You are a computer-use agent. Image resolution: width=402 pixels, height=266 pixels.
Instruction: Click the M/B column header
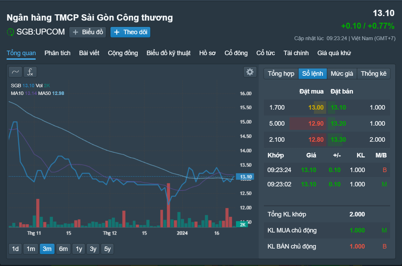(381, 155)
